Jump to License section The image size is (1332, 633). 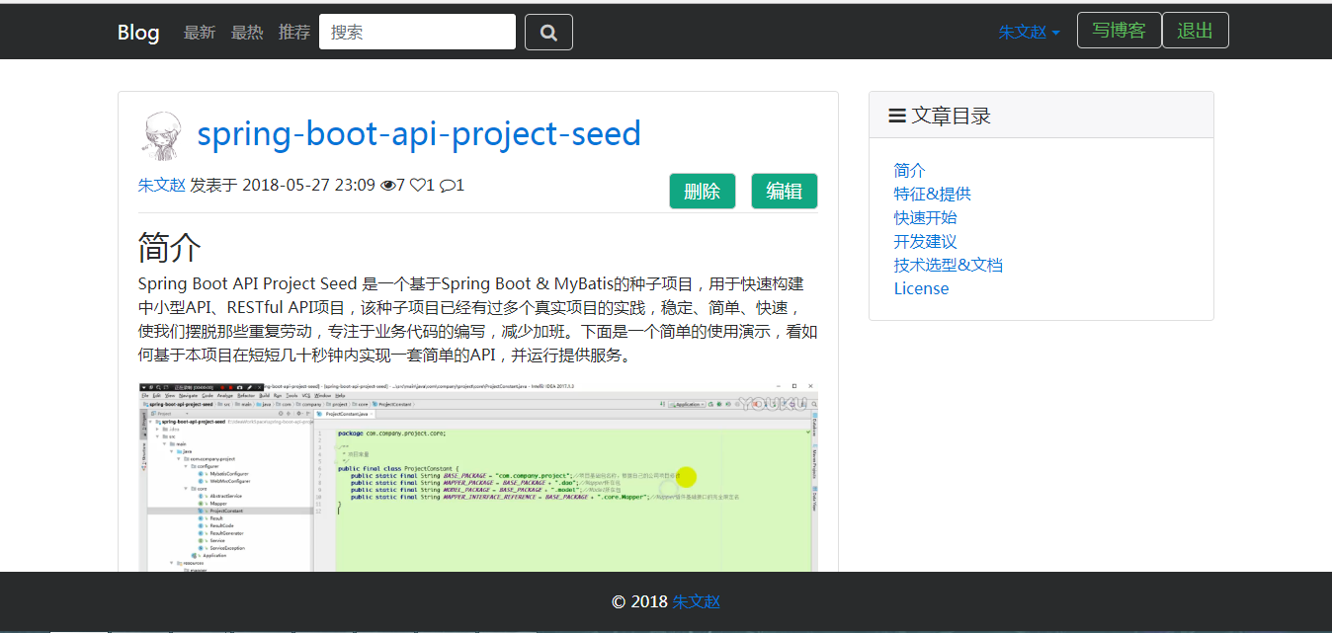coord(922,288)
